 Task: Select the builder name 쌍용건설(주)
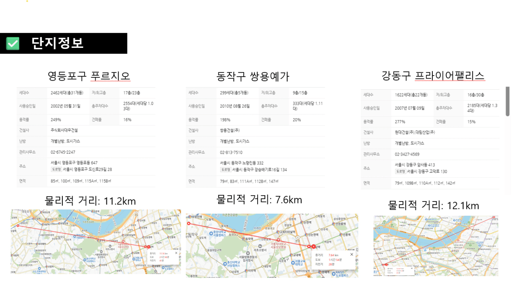(230, 130)
